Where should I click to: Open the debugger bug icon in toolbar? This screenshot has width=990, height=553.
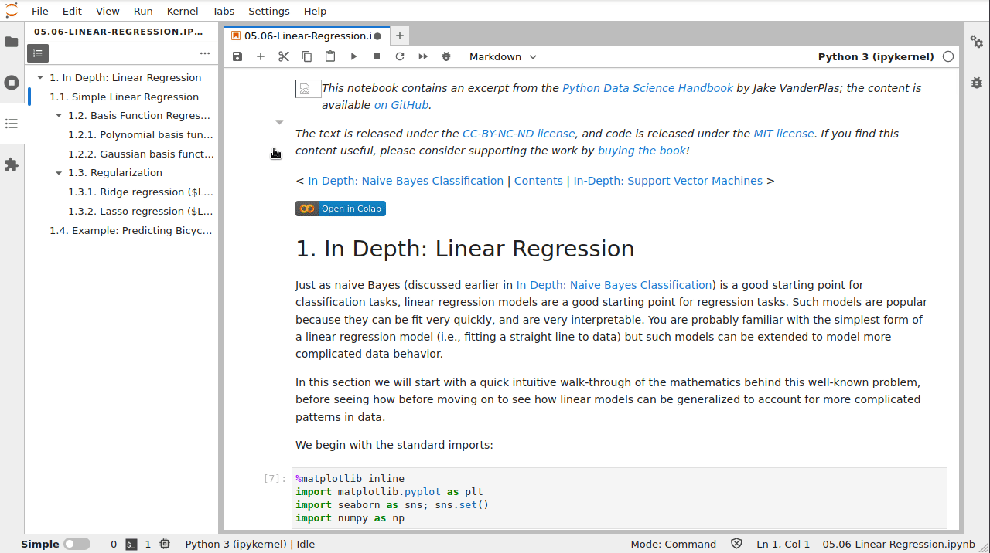446,56
